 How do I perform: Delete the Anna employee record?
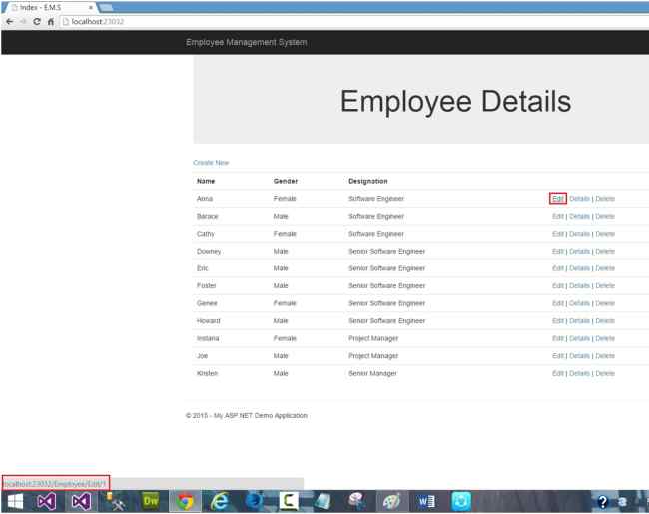tap(605, 199)
